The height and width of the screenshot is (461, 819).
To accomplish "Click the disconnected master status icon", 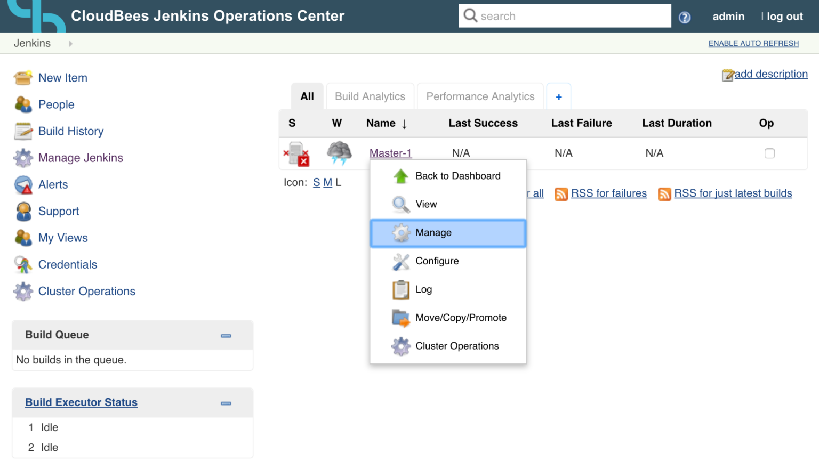I will (x=296, y=153).
